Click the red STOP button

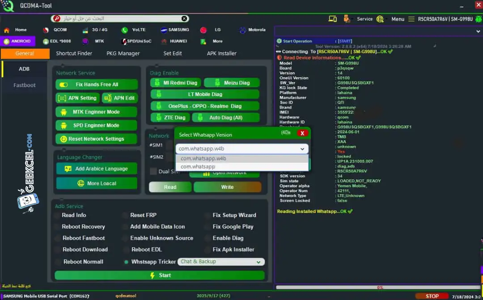pyautogui.click(x=432, y=296)
